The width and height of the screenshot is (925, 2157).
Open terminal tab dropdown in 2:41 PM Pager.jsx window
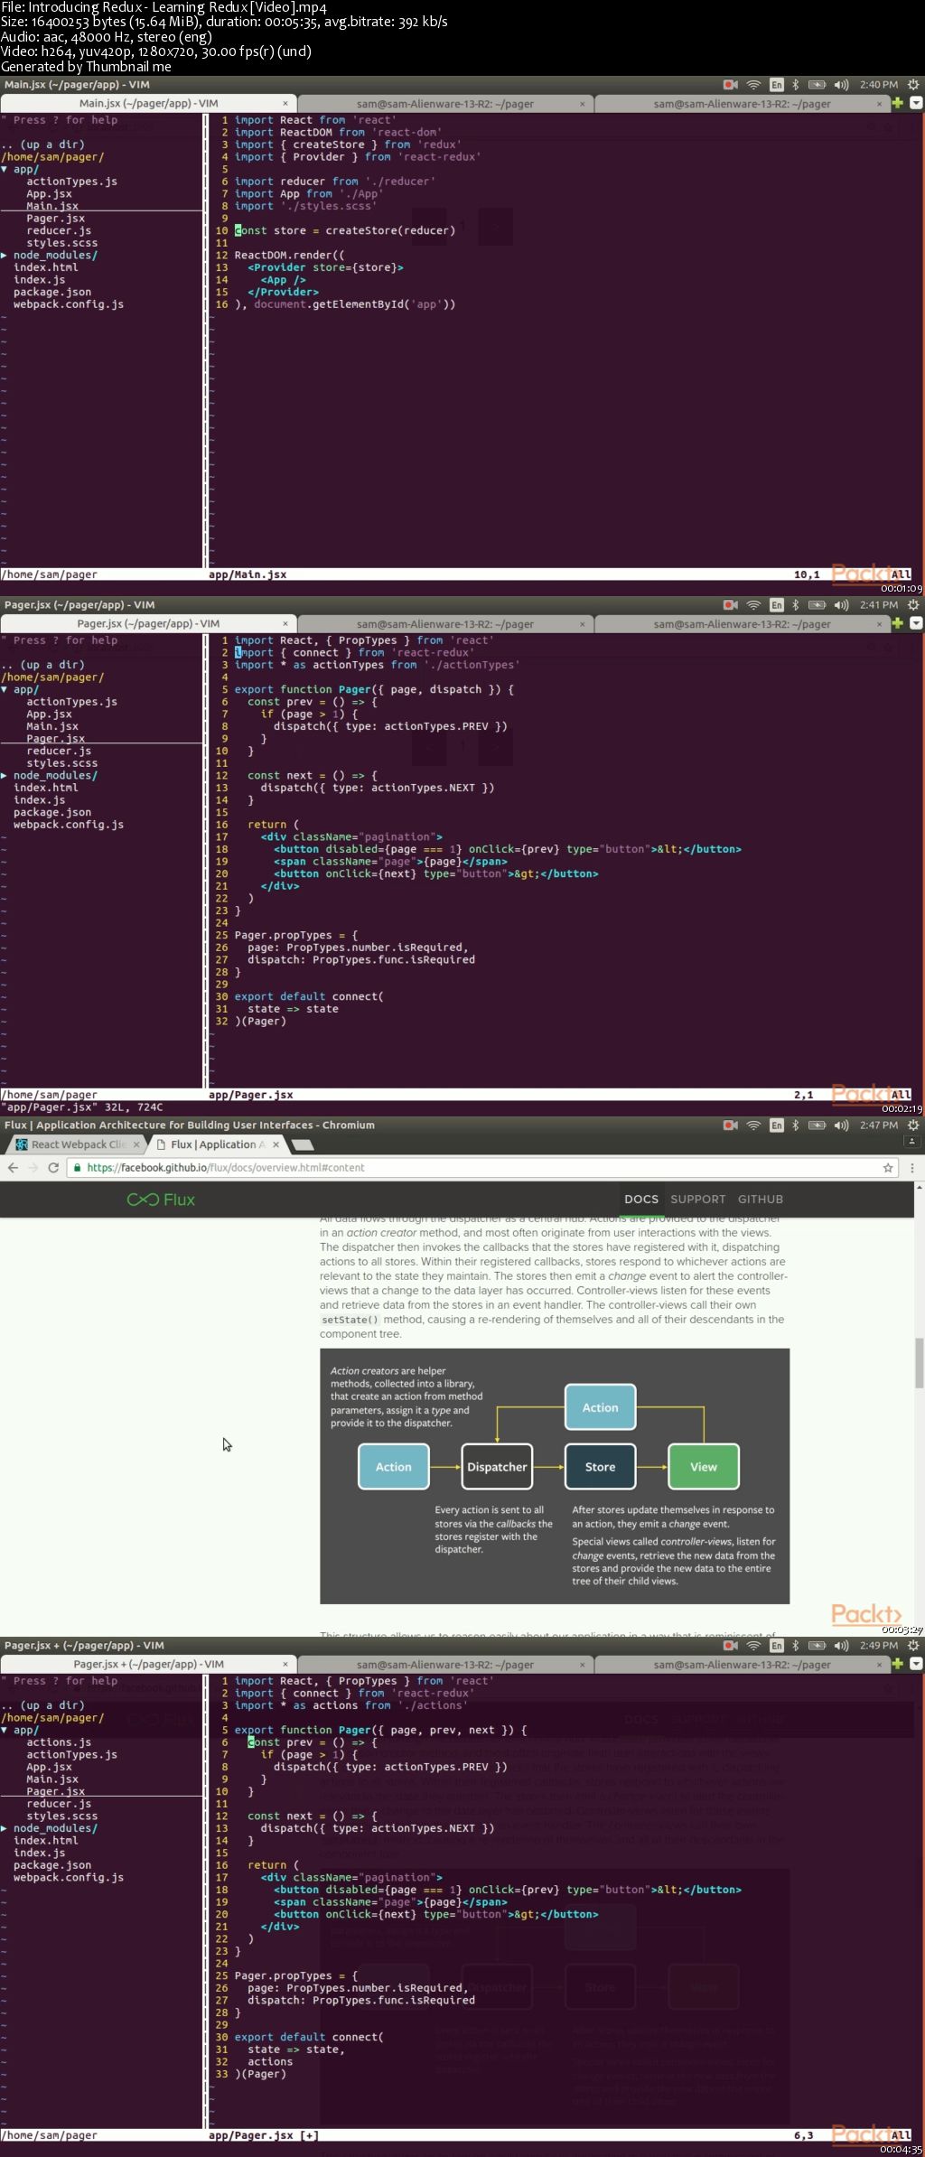916,623
